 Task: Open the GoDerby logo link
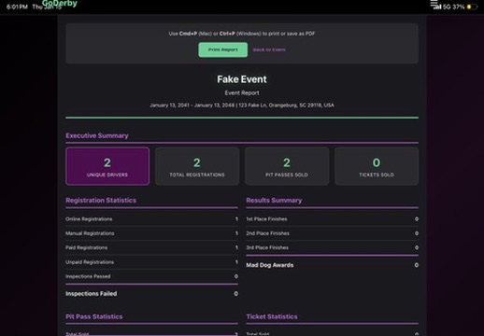[x=60, y=4]
